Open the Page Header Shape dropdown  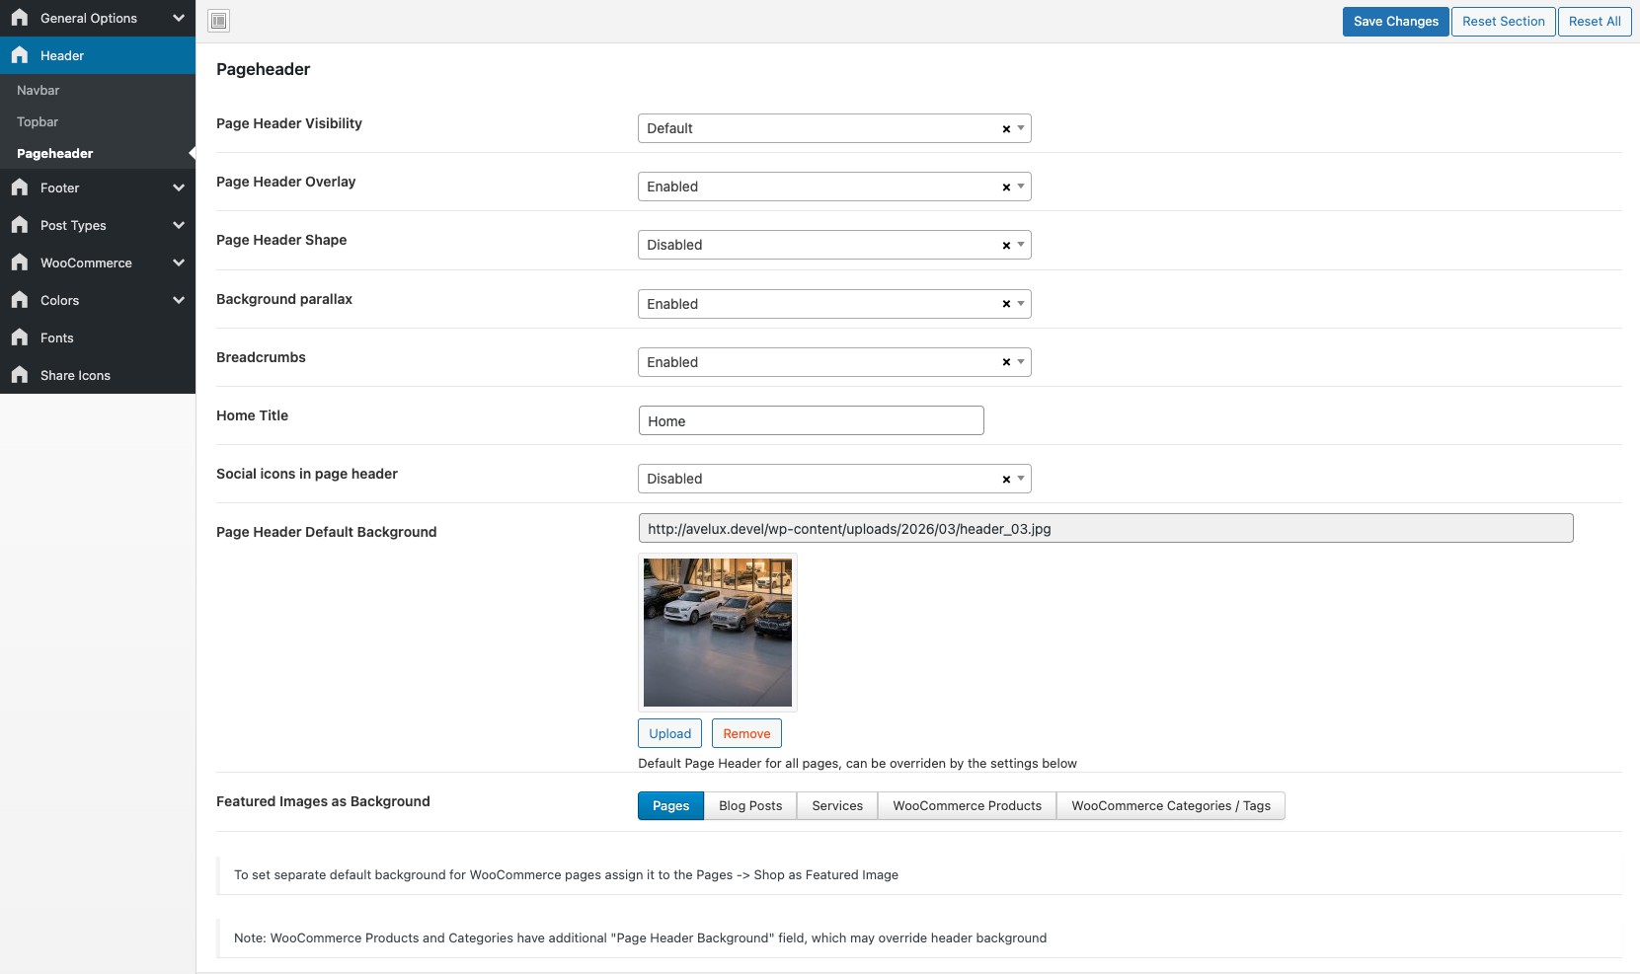click(x=820, y=245)
